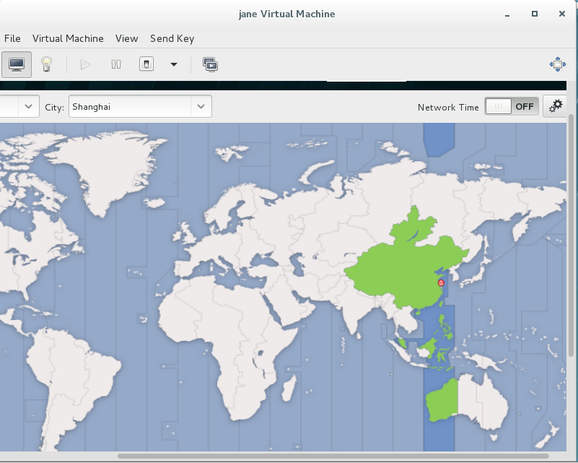Open virtual hardware details (lightbulb icon)
The height and width of the screenshot is (463, 578).
pyautogui.click(x=46, y=64)
